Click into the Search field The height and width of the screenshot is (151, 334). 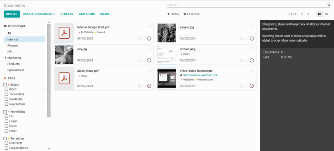[x=247, y=5]
